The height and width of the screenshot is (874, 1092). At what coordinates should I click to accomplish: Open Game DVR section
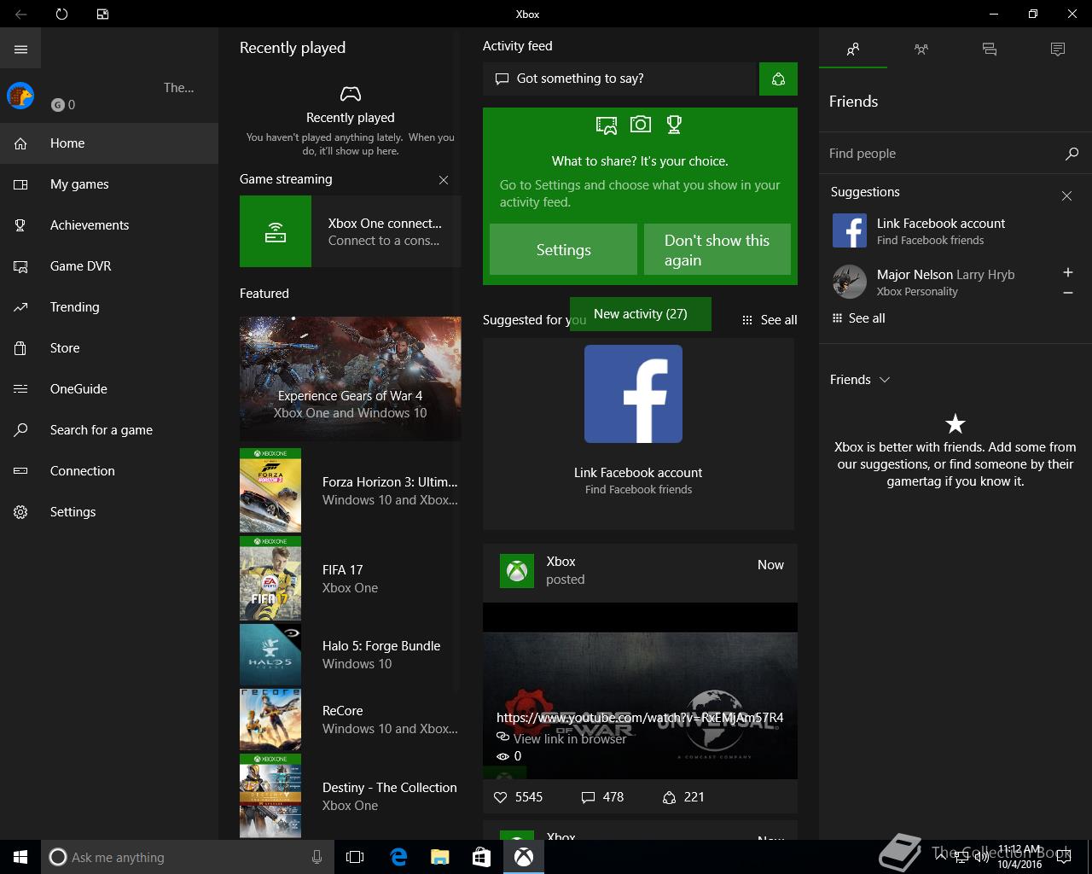109,266
